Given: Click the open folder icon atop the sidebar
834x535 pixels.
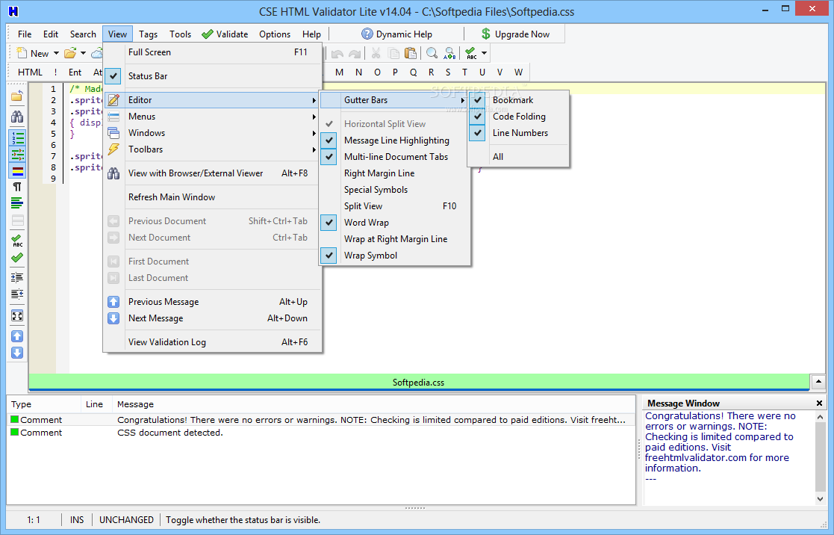Looking at the screenshot, I should pyautogui.click(x=17, y=96).
